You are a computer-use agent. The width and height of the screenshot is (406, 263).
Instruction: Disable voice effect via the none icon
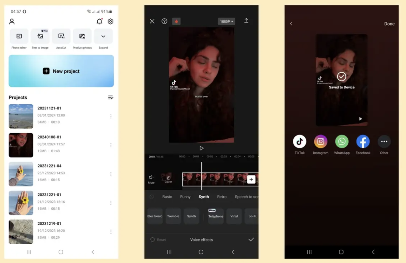[152, 197]
